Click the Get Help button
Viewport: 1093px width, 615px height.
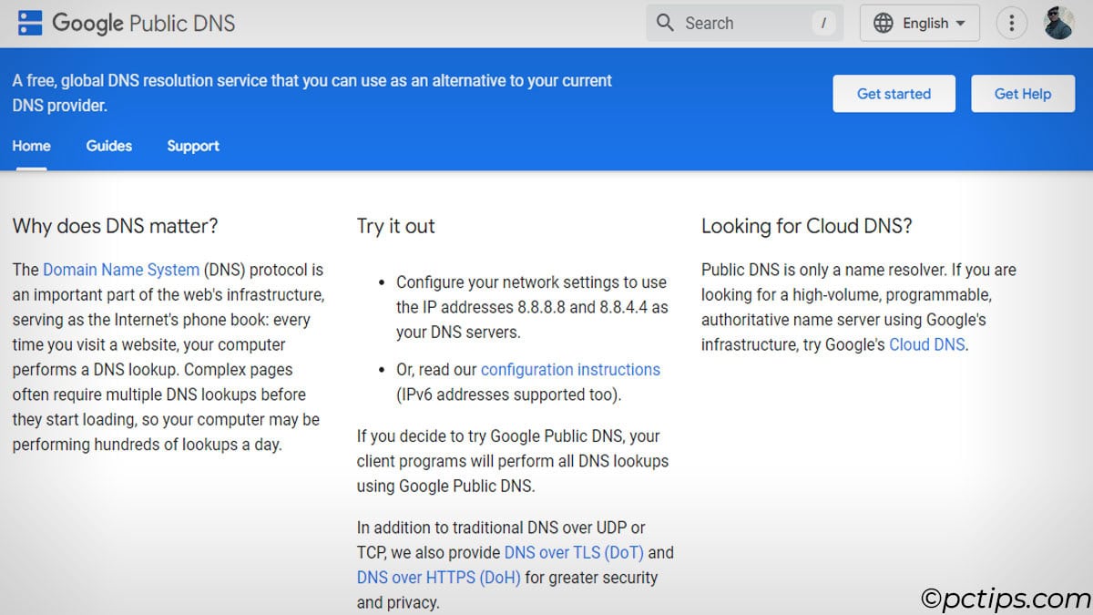coord(1023,93)
